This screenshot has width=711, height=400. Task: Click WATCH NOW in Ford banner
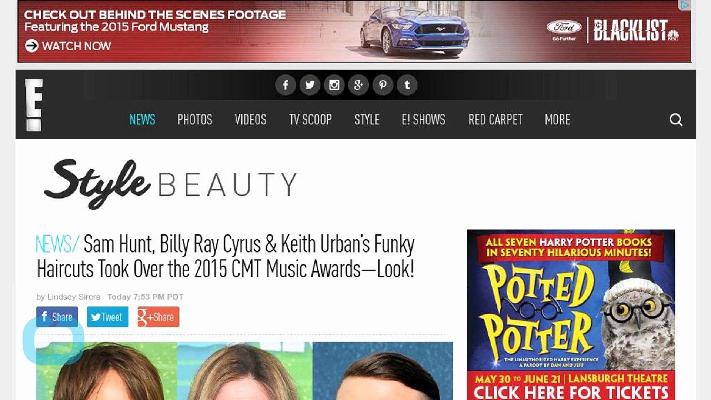68,46
